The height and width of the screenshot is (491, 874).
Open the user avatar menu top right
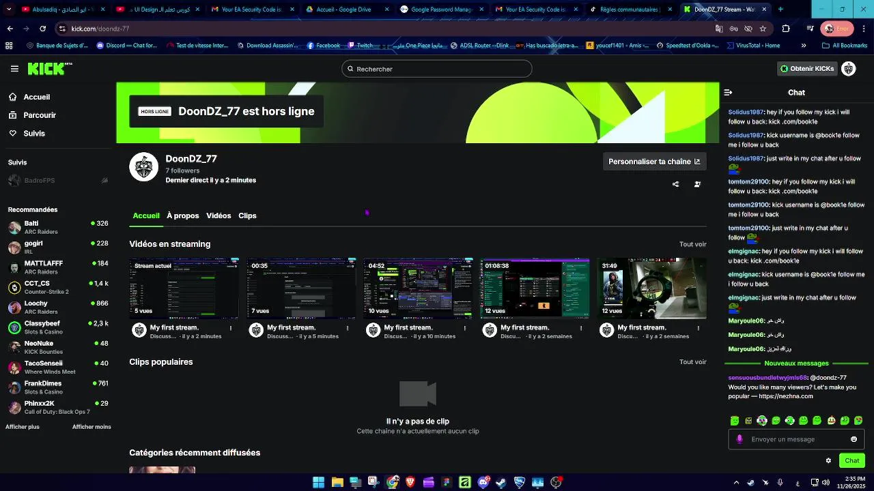pos(849,69)
